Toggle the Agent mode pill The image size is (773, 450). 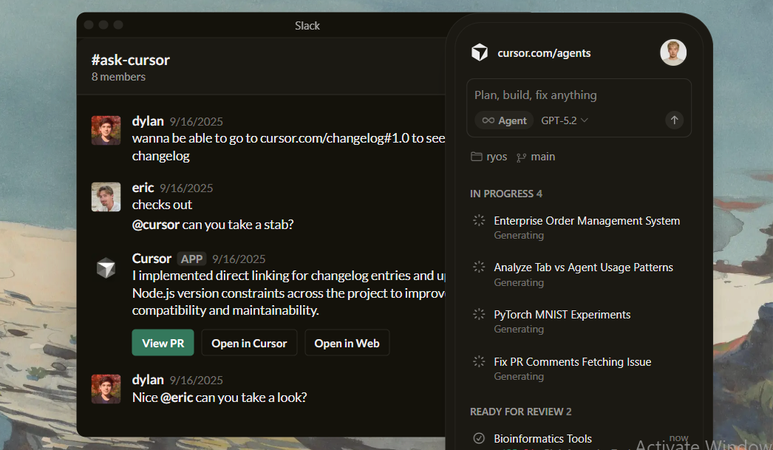504,120
